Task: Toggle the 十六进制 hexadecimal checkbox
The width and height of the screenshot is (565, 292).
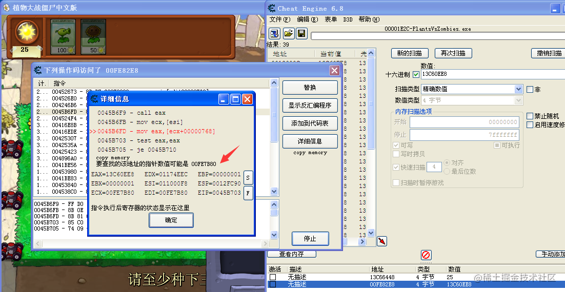Action: click(x=416, y=74)
